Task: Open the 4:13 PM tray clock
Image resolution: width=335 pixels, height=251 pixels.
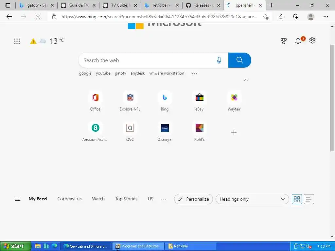Action: coord(324,246)
